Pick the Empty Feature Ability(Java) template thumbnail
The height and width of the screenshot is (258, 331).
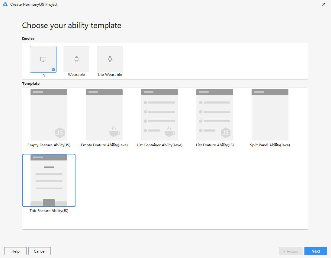(104, 115)
